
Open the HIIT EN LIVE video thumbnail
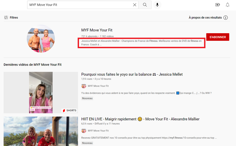tap(41, 131)
